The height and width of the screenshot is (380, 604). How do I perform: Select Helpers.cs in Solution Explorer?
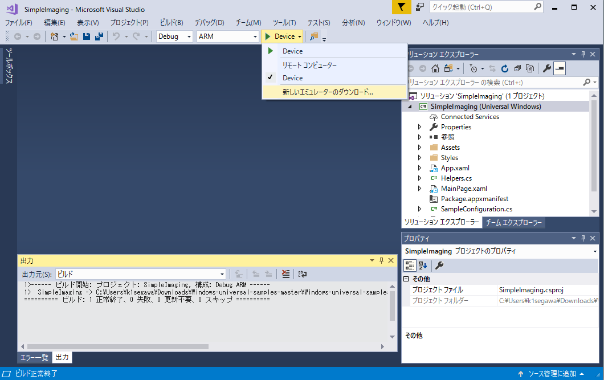click(x=456, y=178)
